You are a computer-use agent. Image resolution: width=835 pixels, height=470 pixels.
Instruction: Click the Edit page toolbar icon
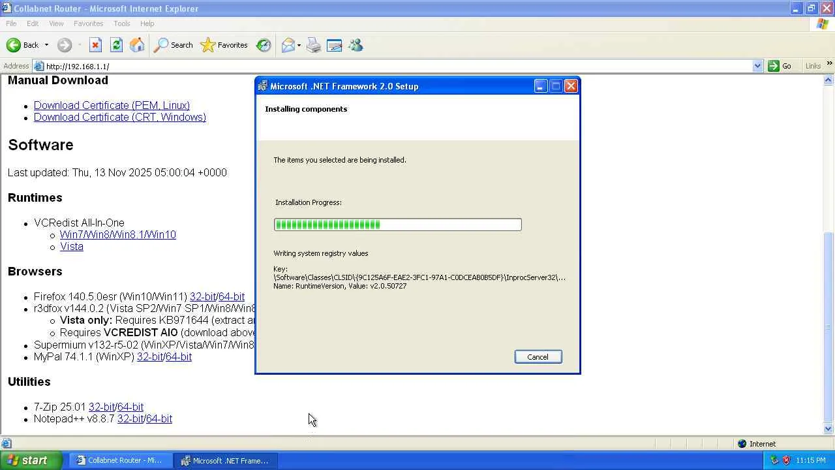coord(334,45)
